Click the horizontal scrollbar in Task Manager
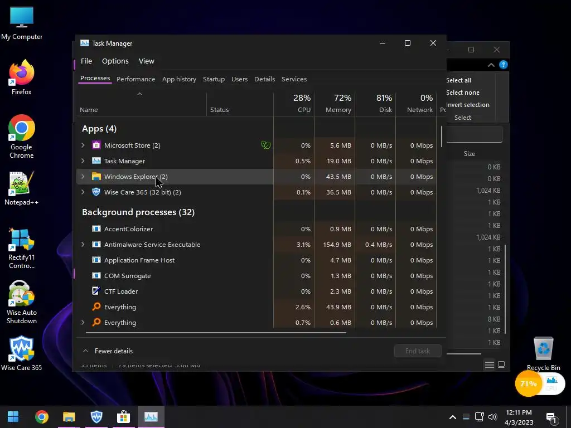 (x=216, y=332)
